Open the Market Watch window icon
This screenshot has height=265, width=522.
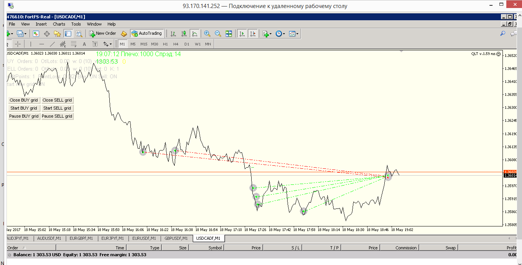click(36, 34)
